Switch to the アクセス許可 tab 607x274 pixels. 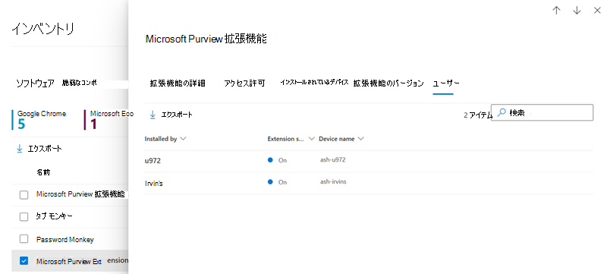tap(244, 83)
